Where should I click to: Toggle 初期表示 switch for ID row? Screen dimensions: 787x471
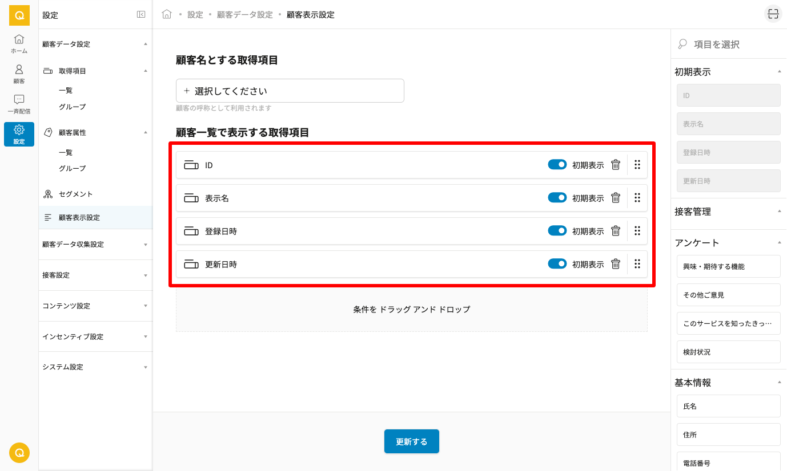point(557,165)
